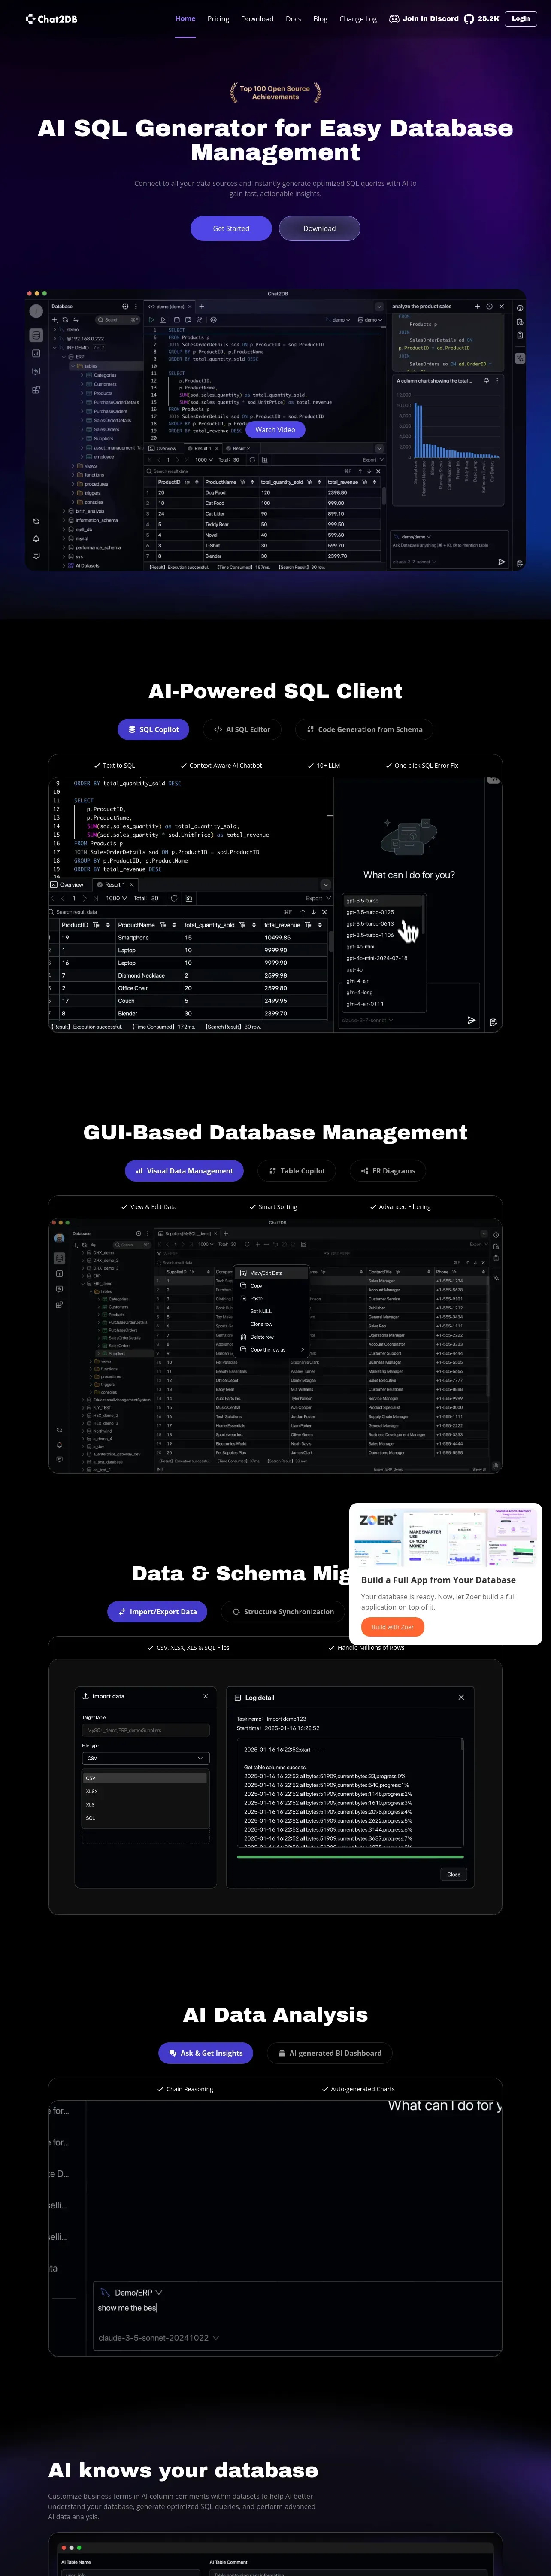This screenshot has width=551, height=2576.
Task: Click the Close button in Log detail
Action: point(454,1874)
